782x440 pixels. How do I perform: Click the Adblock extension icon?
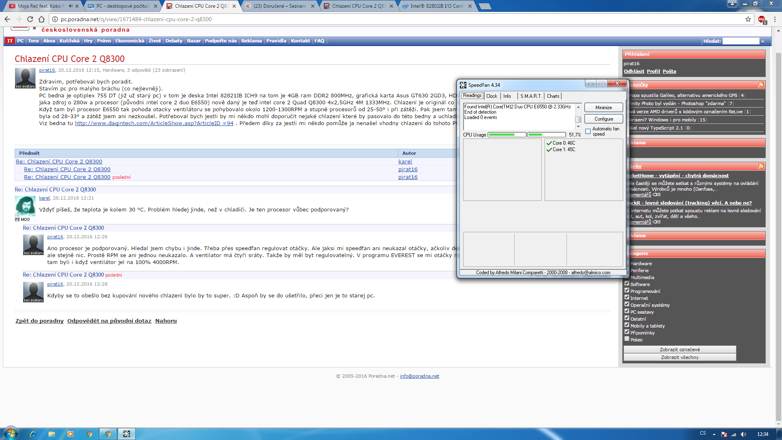pyautogui.click(x=762, y=19)
